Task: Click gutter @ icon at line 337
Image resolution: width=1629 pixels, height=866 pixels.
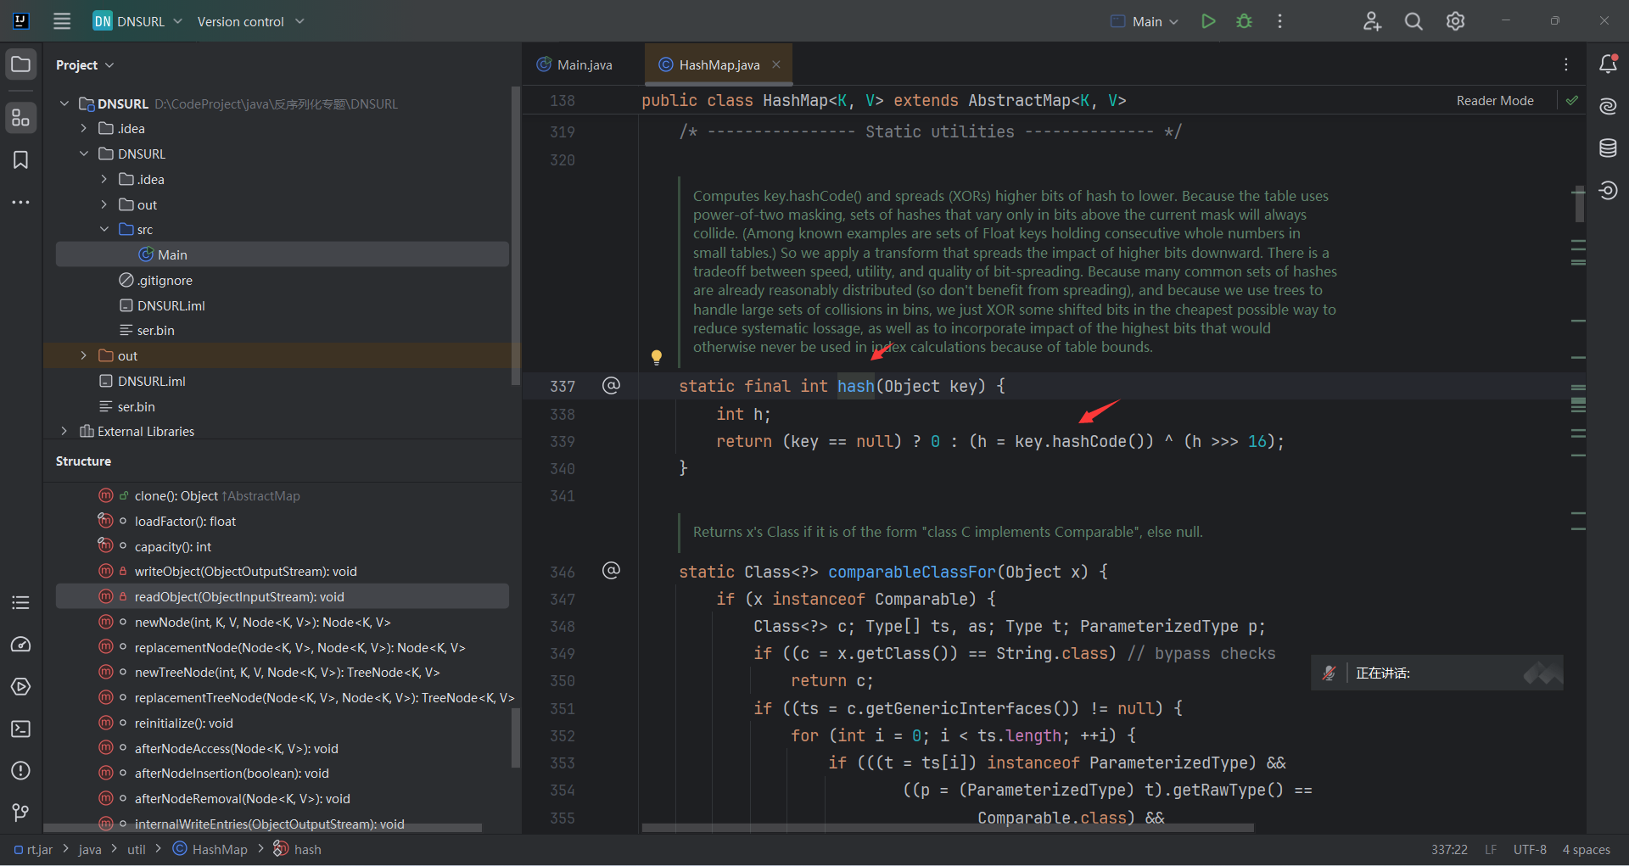Action: tap(611, 386)
